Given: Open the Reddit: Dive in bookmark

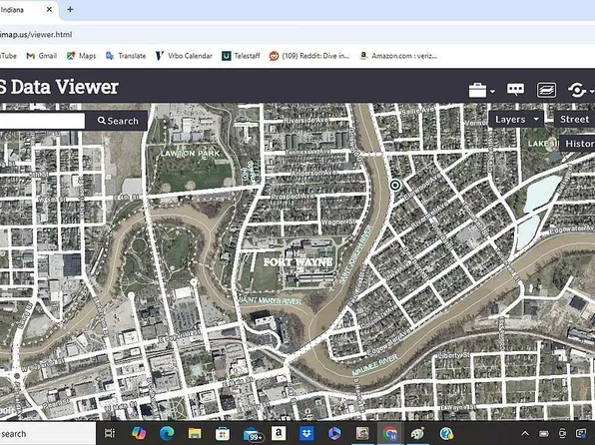Looking at the screenshot, I should pos(309,56).
